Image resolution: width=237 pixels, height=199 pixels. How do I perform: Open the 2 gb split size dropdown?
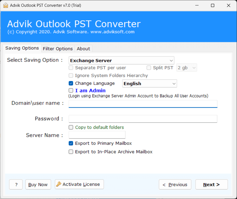(187, 68)
